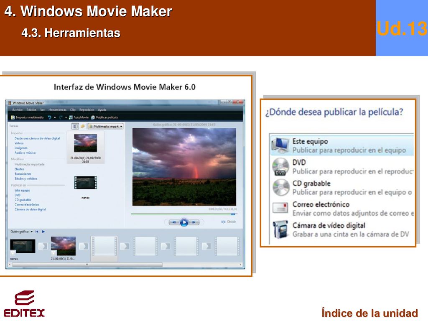Open Transiciones in the tasks pane
Viewport: 428px width, 321px height.
(x=23, y=174)
